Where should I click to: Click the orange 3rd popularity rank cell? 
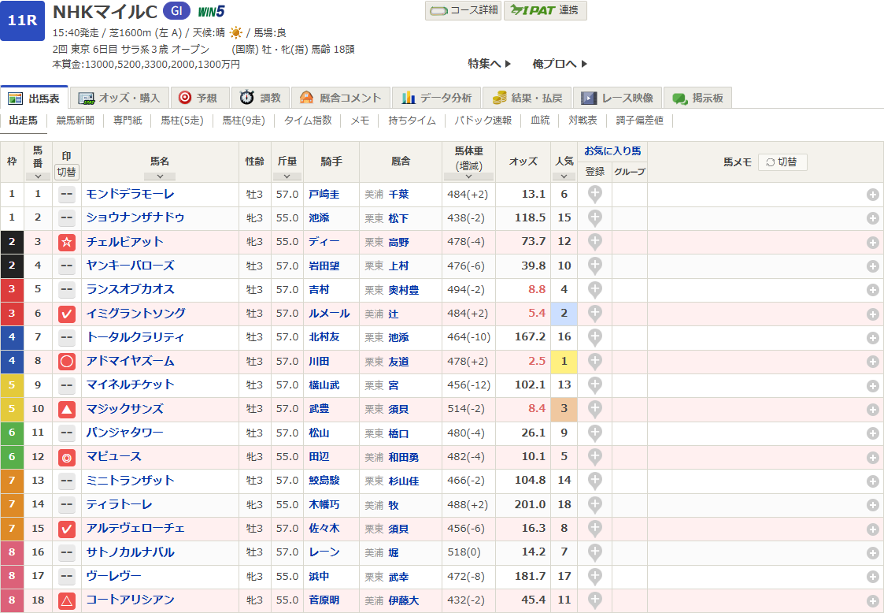click(564, 409)
